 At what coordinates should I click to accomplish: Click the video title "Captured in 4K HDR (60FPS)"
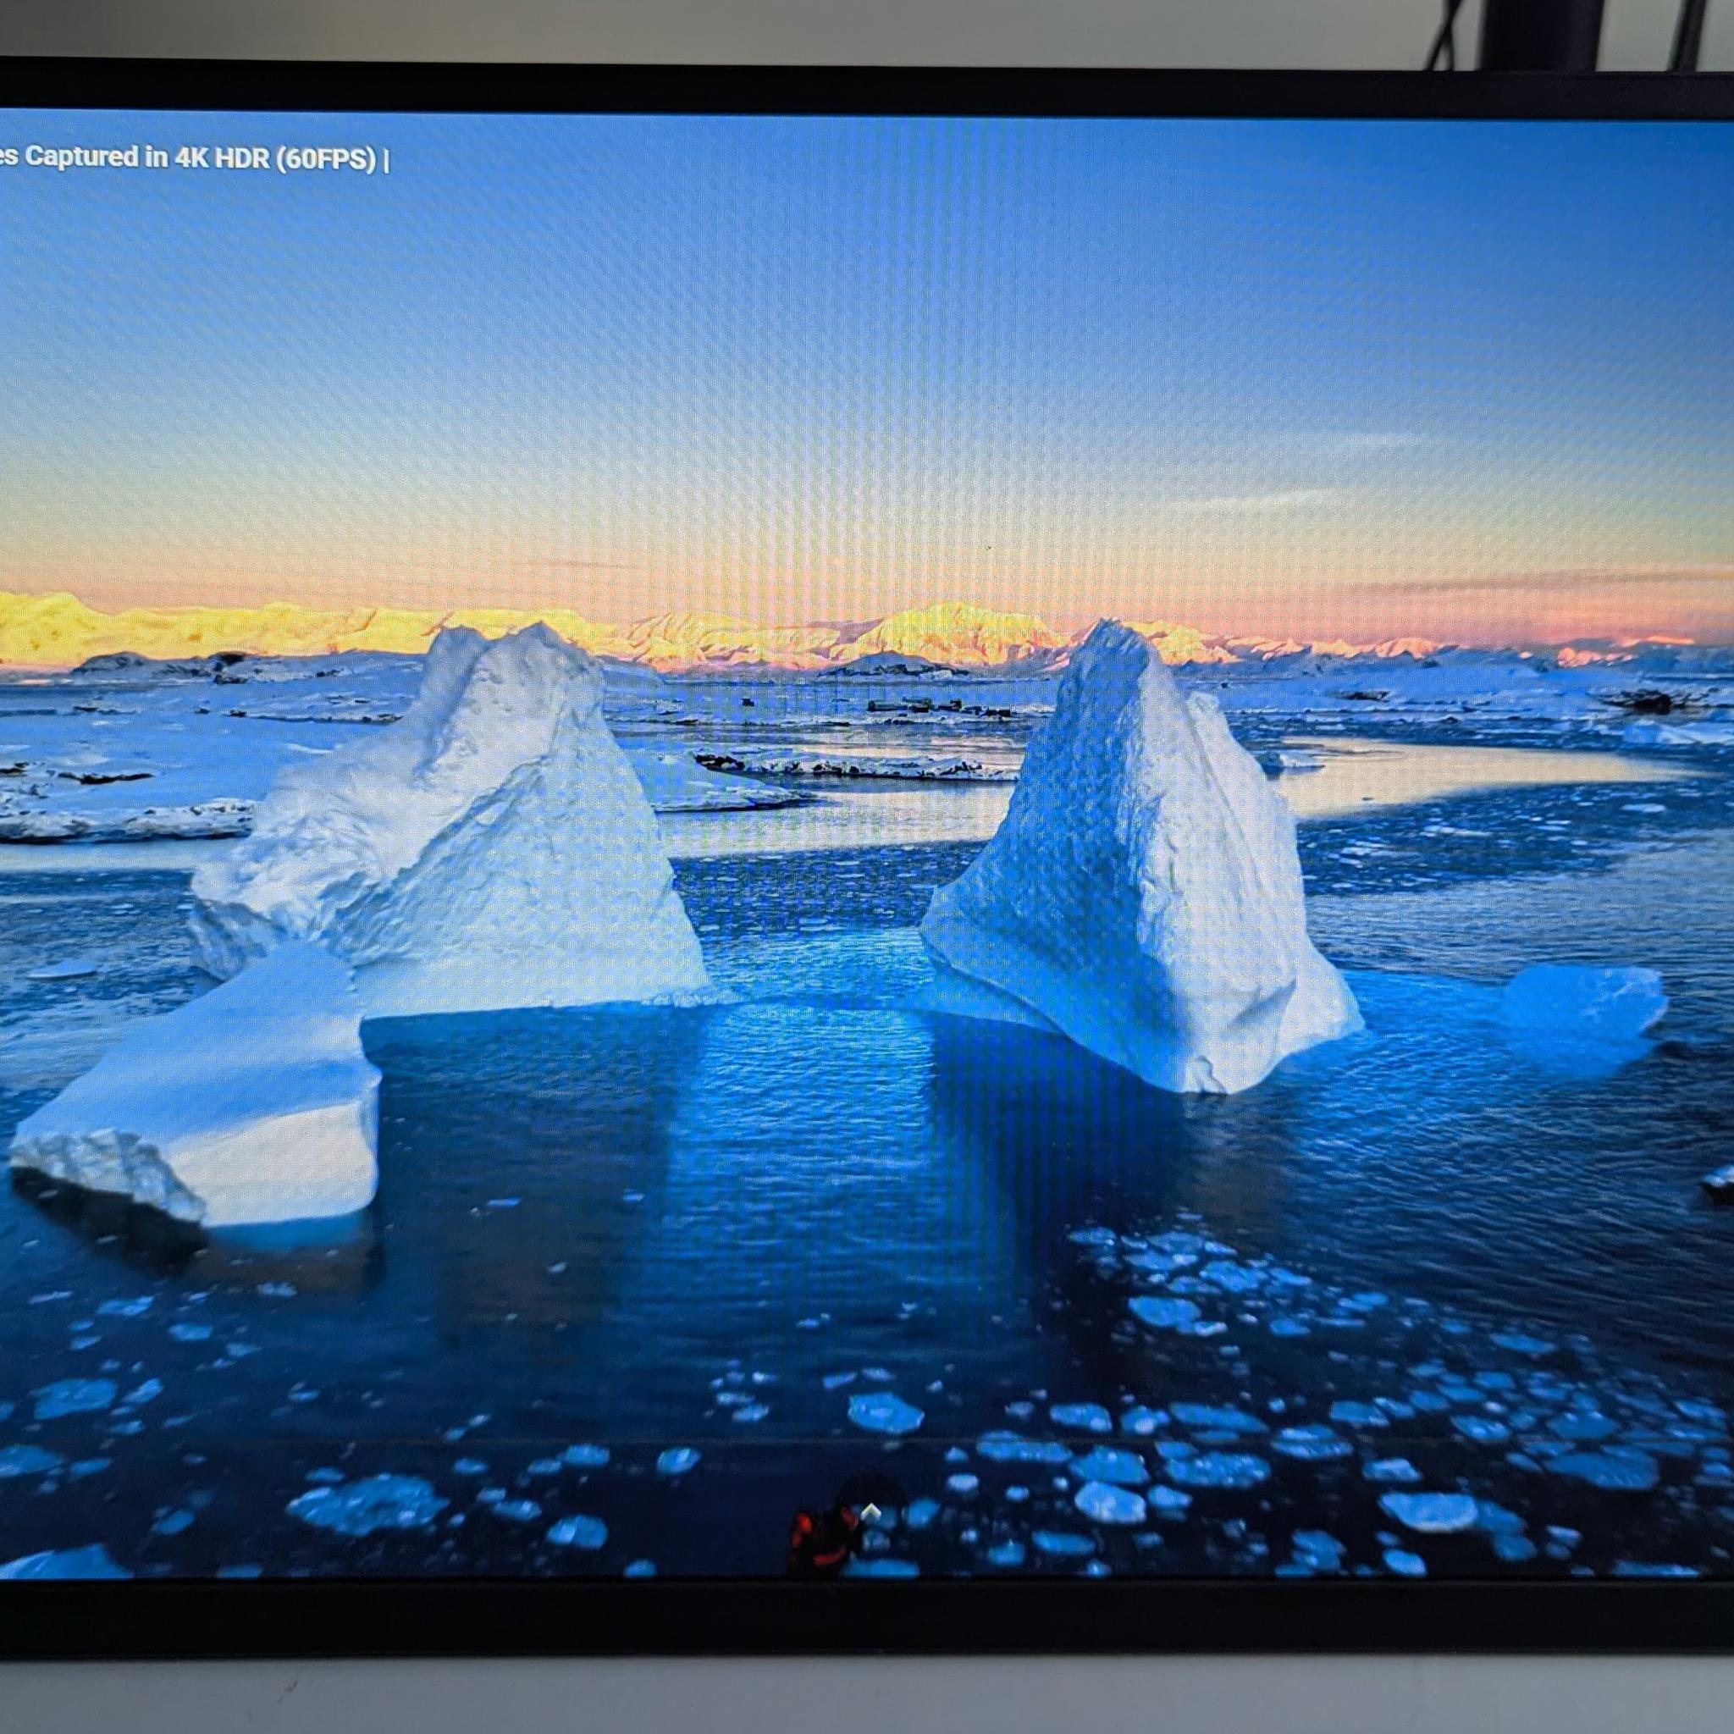(x=201, y=158)
